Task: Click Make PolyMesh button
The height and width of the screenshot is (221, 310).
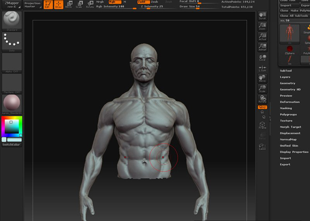Action: [x=300, y=11]
